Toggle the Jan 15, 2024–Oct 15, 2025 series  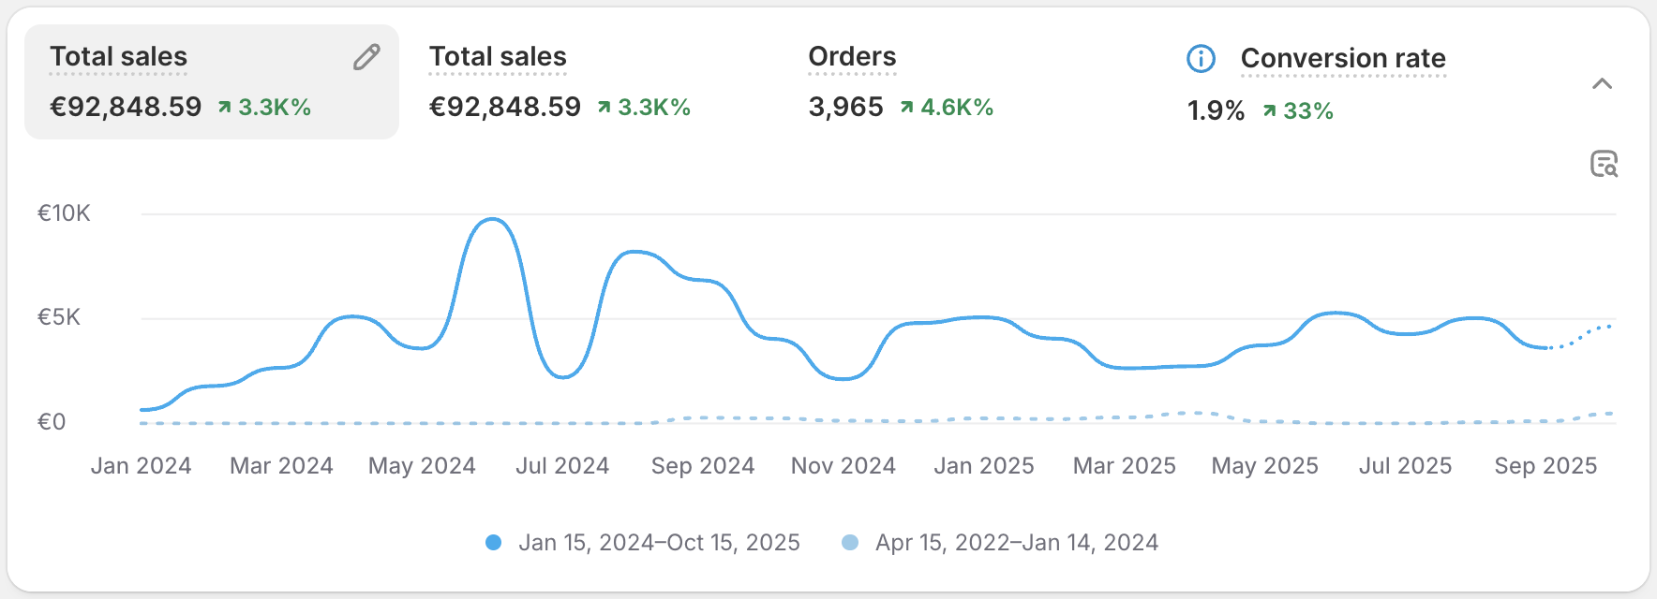(x=659, y=542)
